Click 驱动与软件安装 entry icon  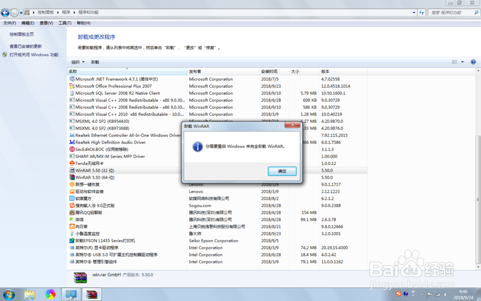tap(72, 191)
